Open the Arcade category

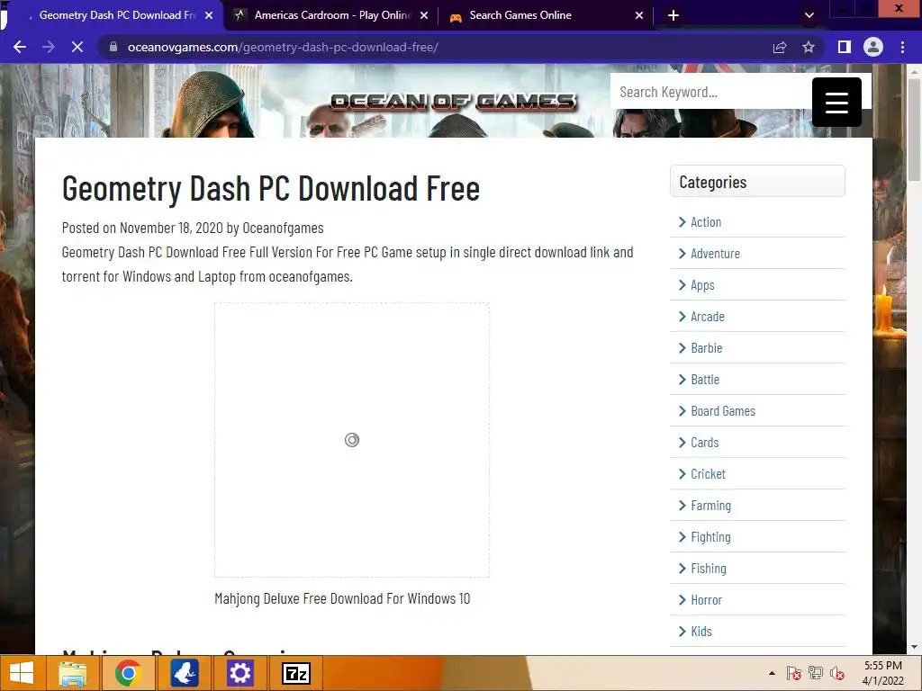(x=708, y=317)
